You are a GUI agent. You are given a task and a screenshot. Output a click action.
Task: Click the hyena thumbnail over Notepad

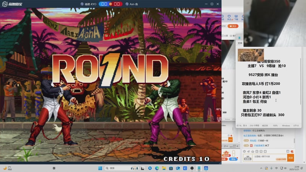tap(251, 55)
